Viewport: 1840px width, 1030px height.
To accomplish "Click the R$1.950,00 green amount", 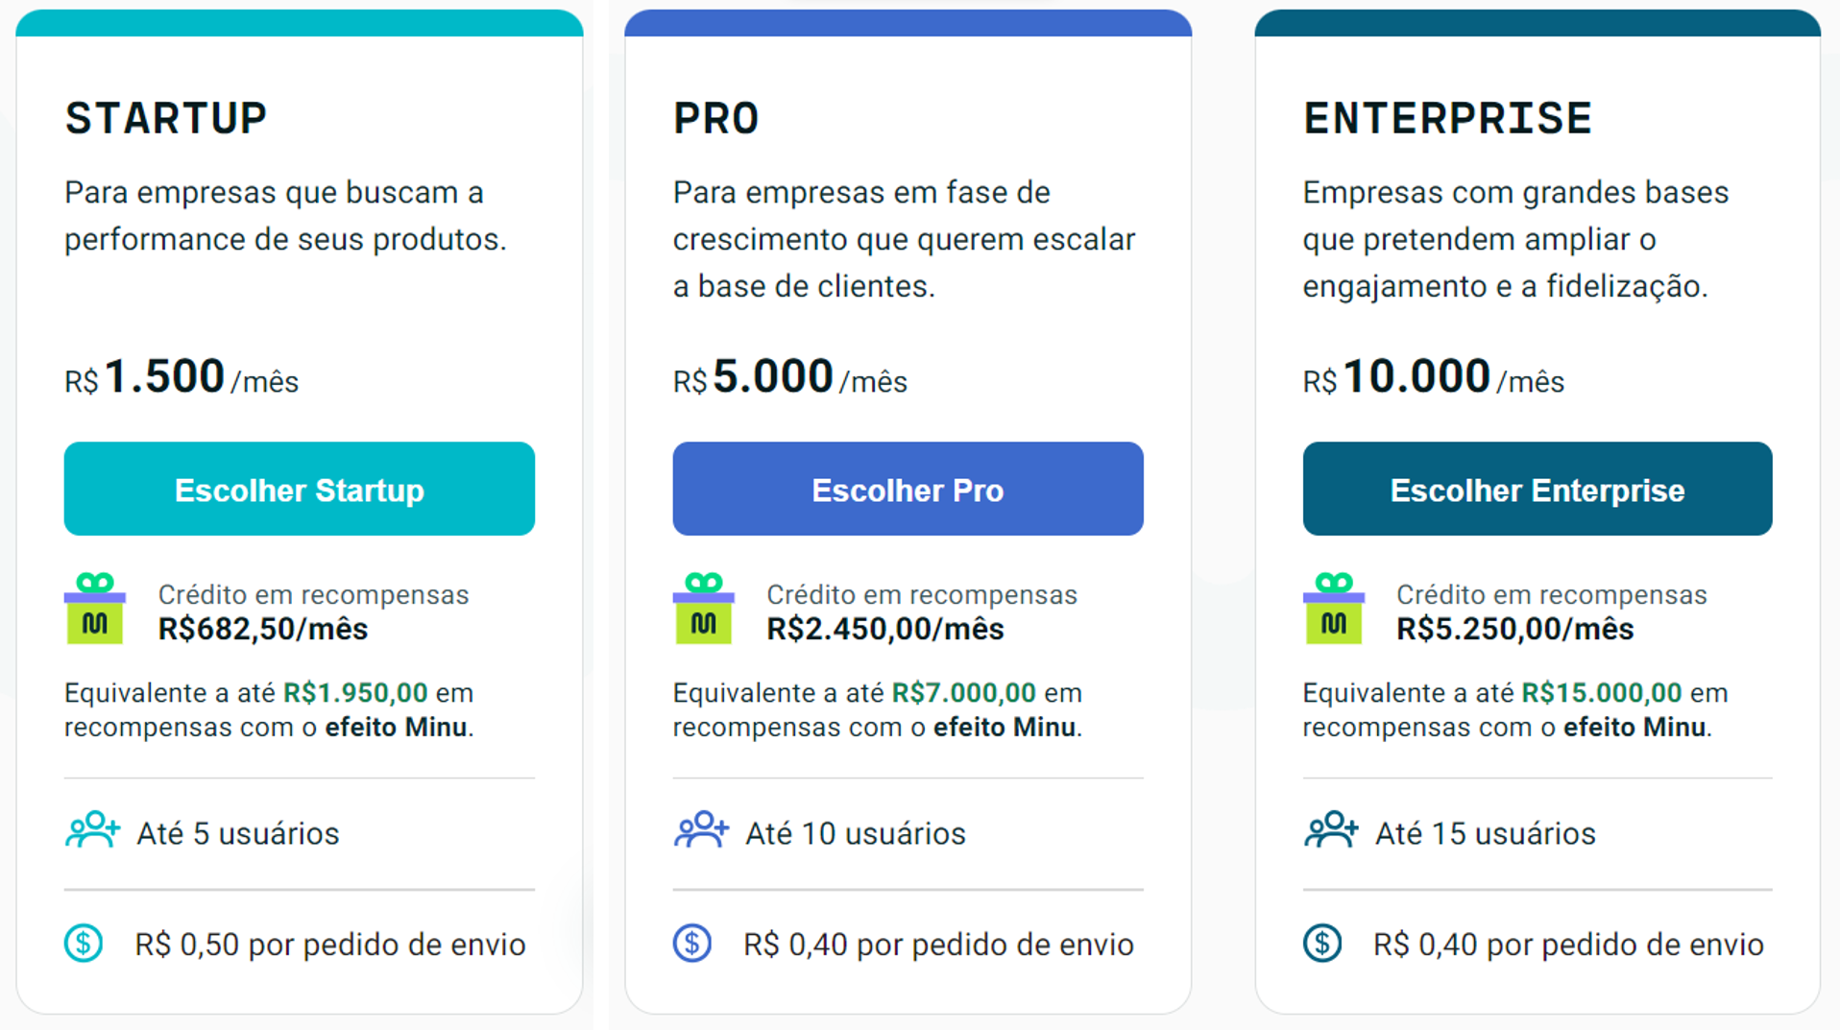I will click(355, 693).
